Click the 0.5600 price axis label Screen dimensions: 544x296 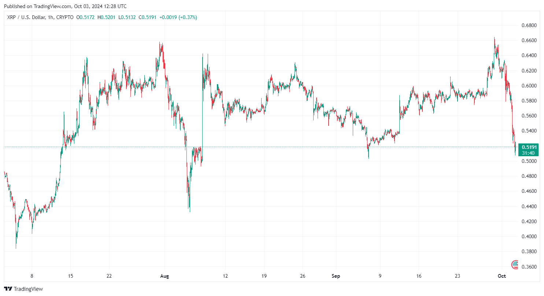529,116
